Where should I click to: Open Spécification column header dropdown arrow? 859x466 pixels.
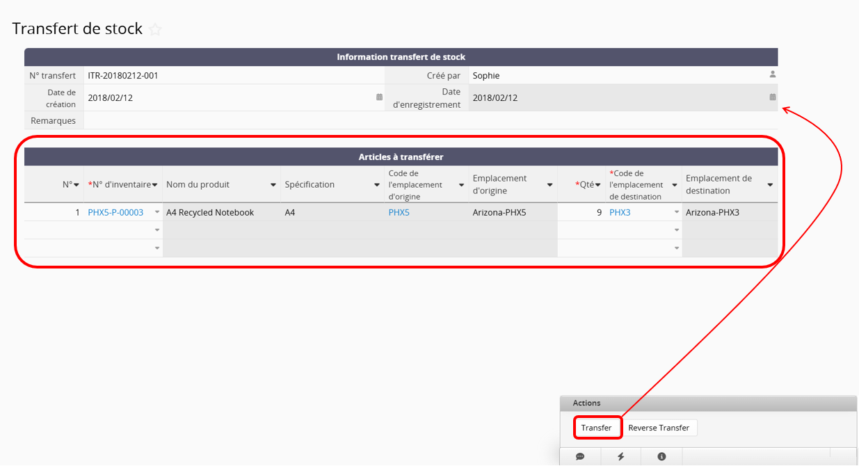(377, 185)
